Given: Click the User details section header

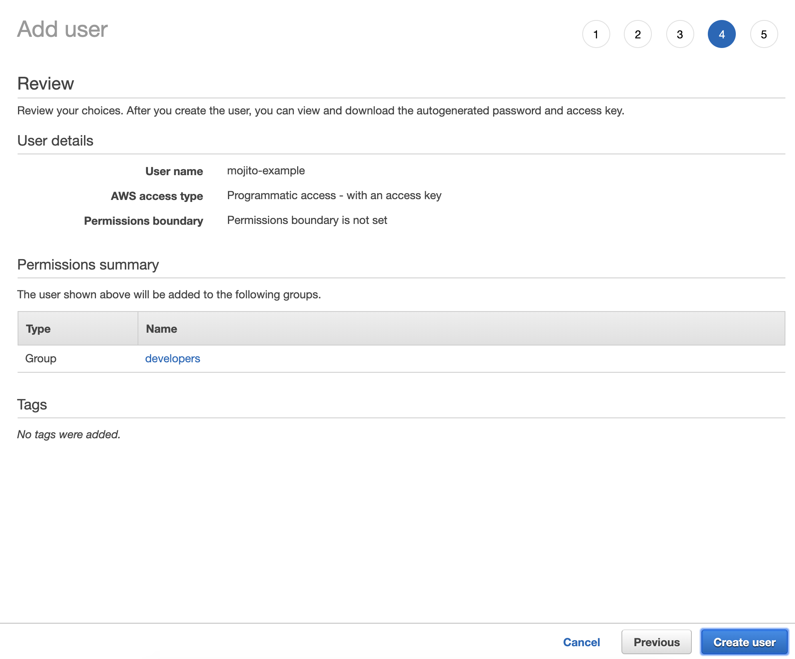Looking at the screenshot, I should click(55, 140).
